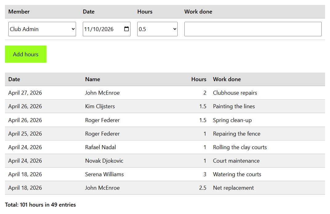
Task: Click the date input showing 11/10/2026
Action: (107, 29)
